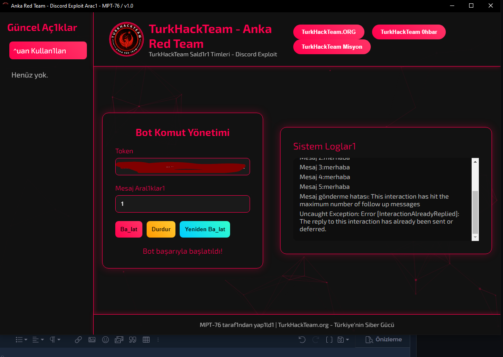Image resolution: width=503 pixels, height=357 pixels.
Task: Click the 'Mesaj 4:merhaba' log line
Action: (325, 177)
